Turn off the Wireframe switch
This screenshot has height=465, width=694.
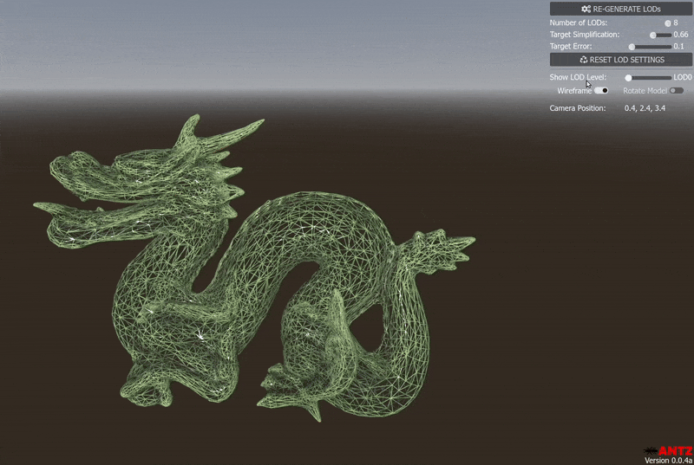coord(601,91)
